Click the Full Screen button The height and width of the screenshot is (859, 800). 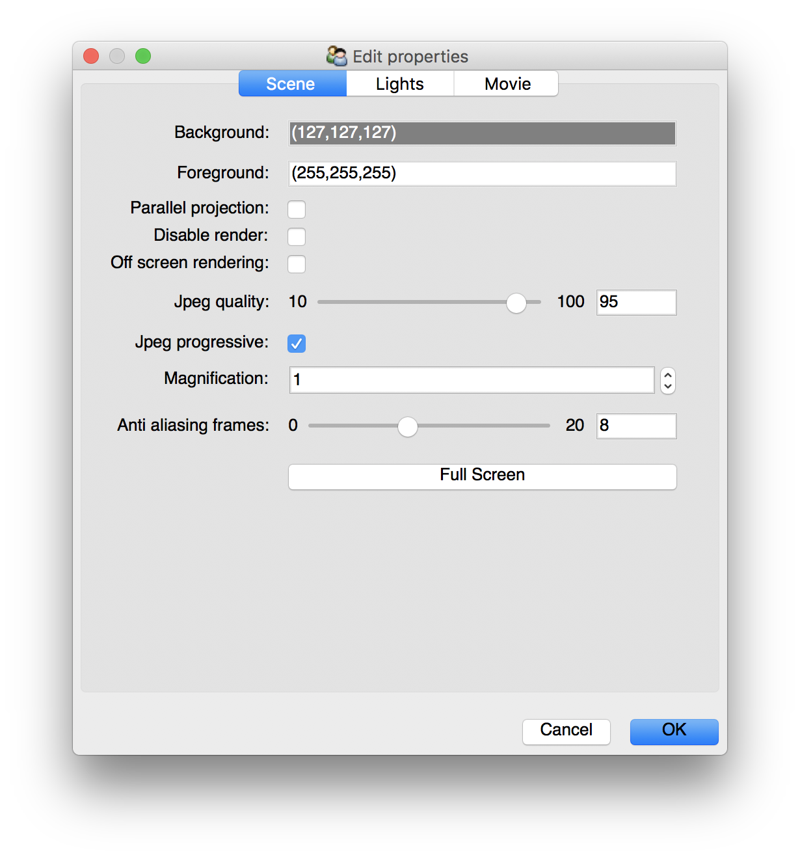[483, 476]
